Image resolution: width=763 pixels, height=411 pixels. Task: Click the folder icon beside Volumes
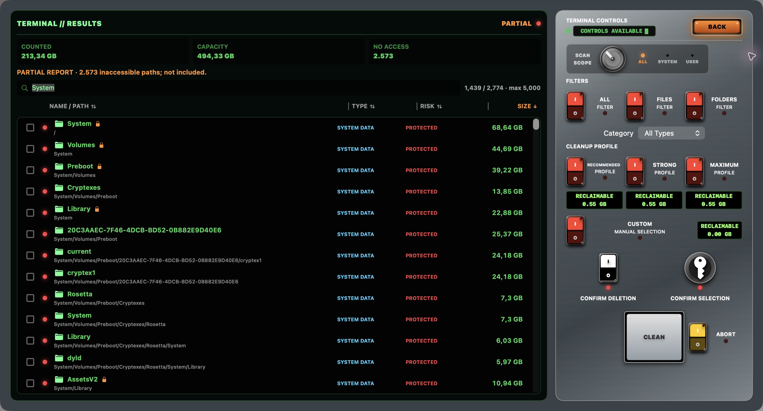tap(59, 145)
